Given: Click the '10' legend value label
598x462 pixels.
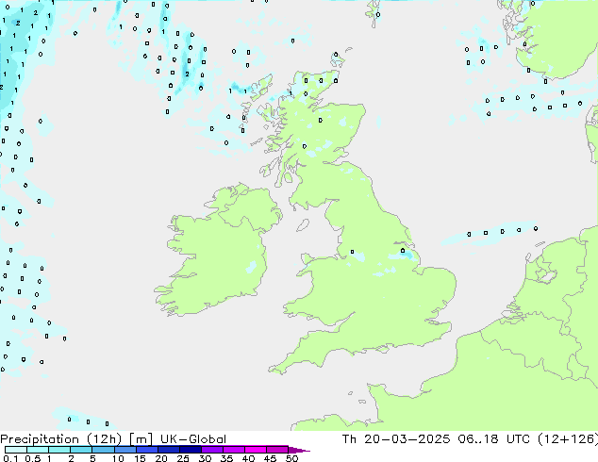Looking at the screenshot, I should tap(118, 458).
